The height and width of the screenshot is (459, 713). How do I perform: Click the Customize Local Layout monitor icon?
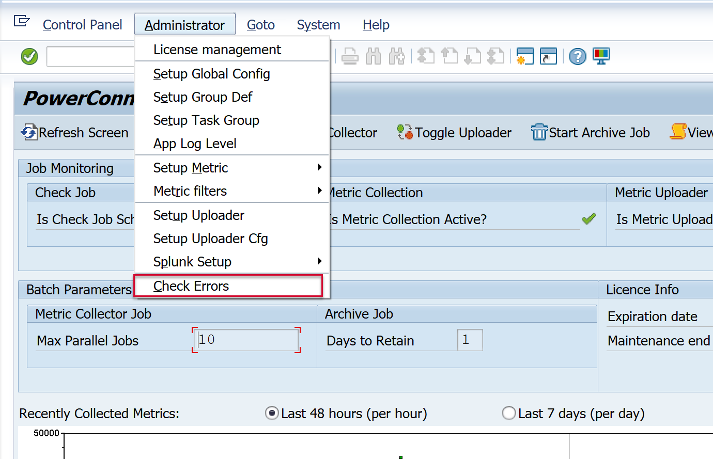point(601,56)
